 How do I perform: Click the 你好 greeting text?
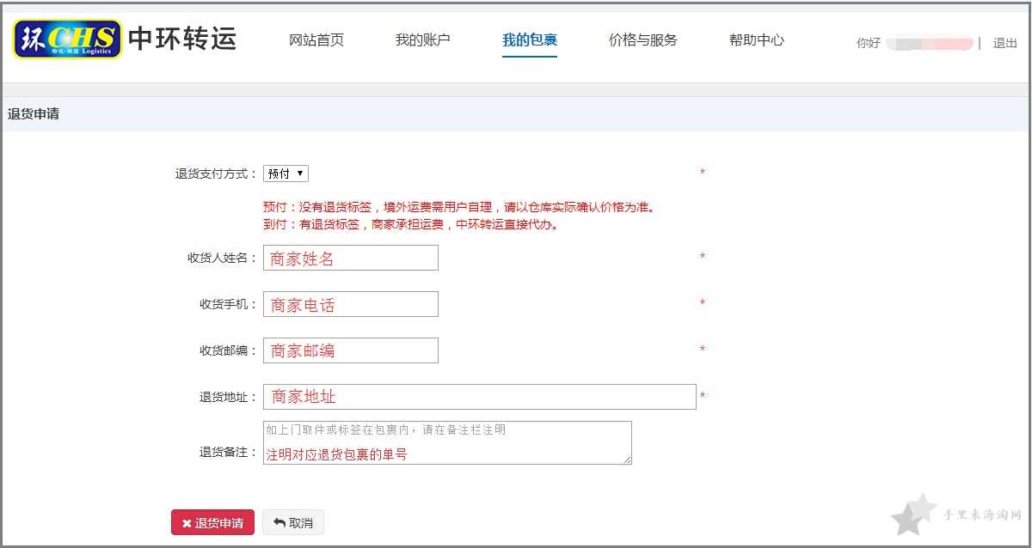click(869, 43)
